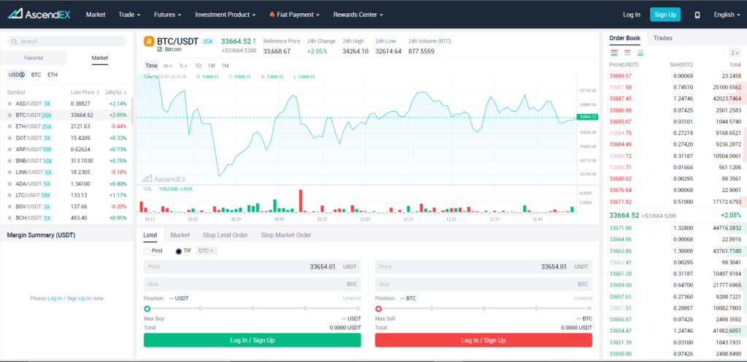Show second order book layout icon
Viewport: 747px width, 362px height.
point(627,53)
